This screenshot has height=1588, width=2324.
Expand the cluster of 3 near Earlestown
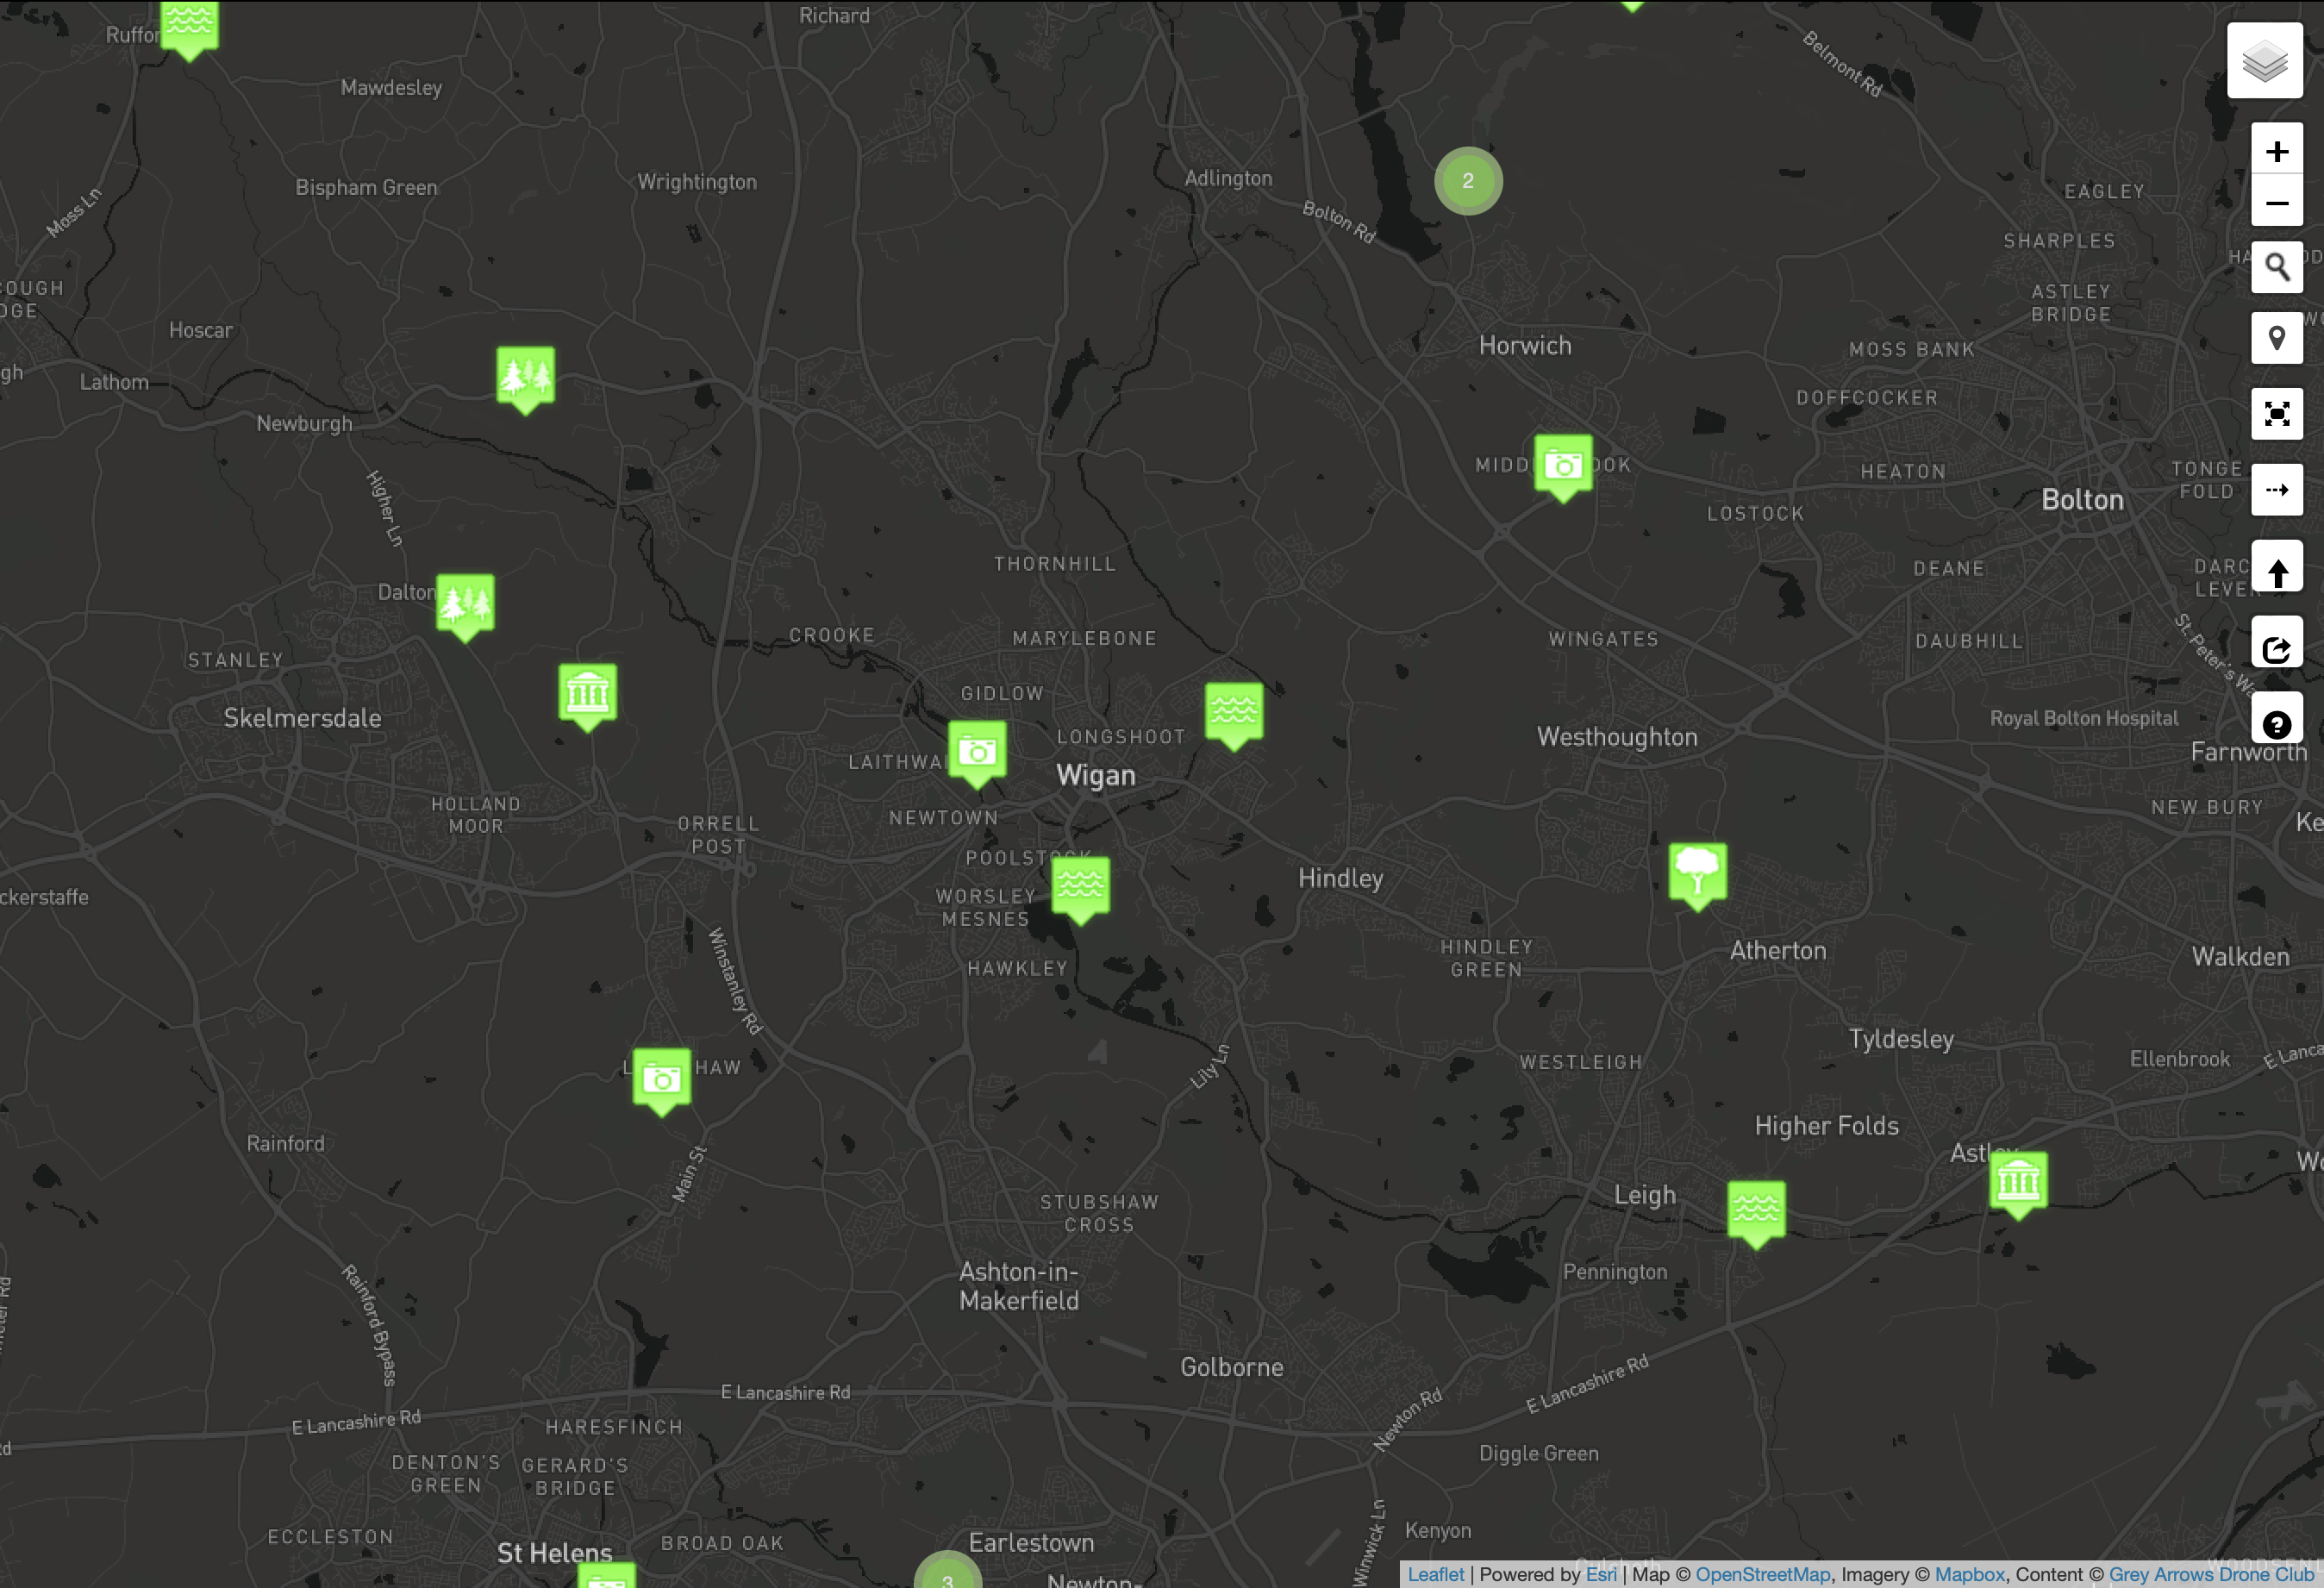tap(947, 1572)
